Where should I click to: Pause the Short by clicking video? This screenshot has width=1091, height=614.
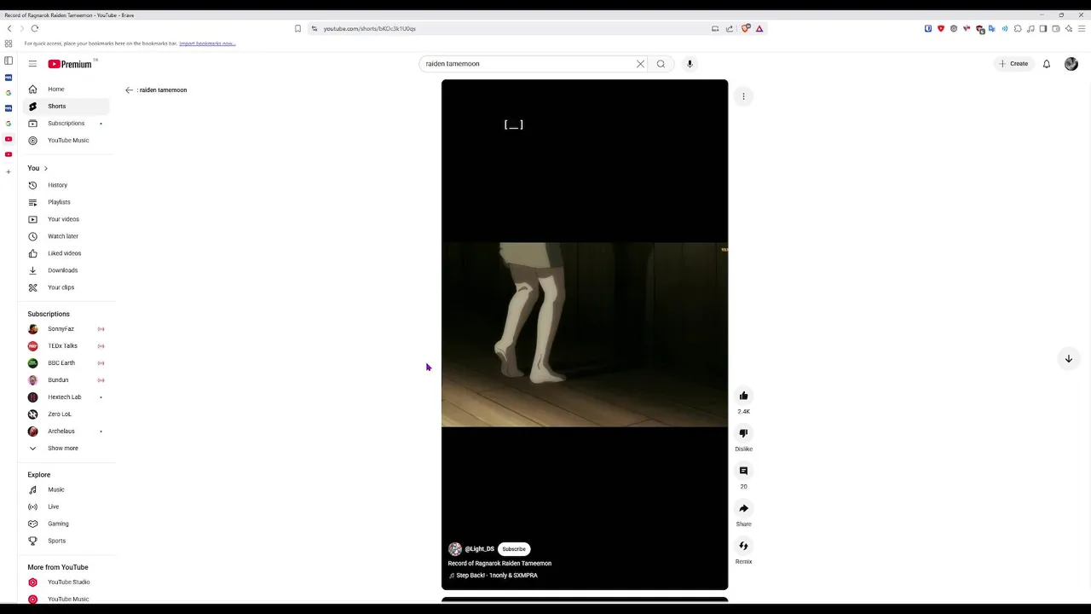(585, 334)
